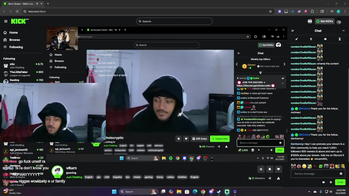
Task: Click the bell notification icon for v6urn
Action: click(270, 169)
